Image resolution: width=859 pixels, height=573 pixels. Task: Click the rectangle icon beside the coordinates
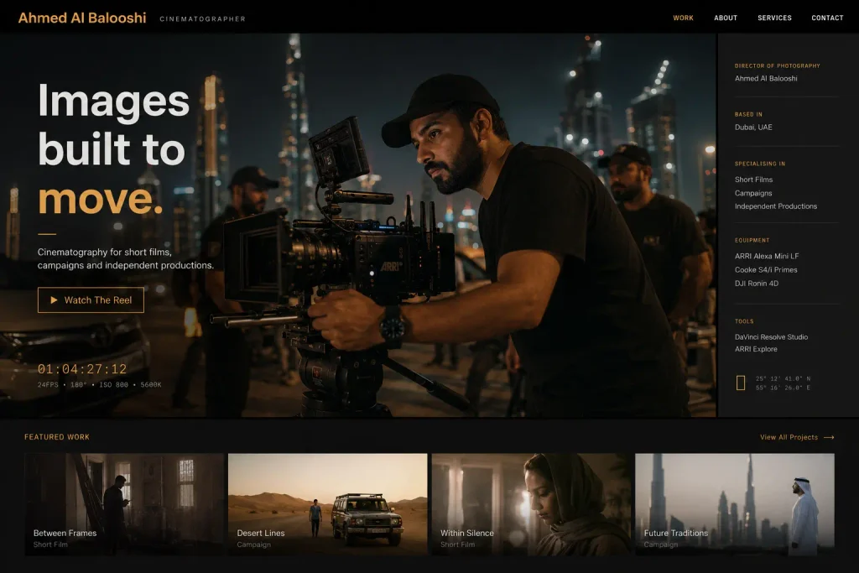tap(741, 383)
